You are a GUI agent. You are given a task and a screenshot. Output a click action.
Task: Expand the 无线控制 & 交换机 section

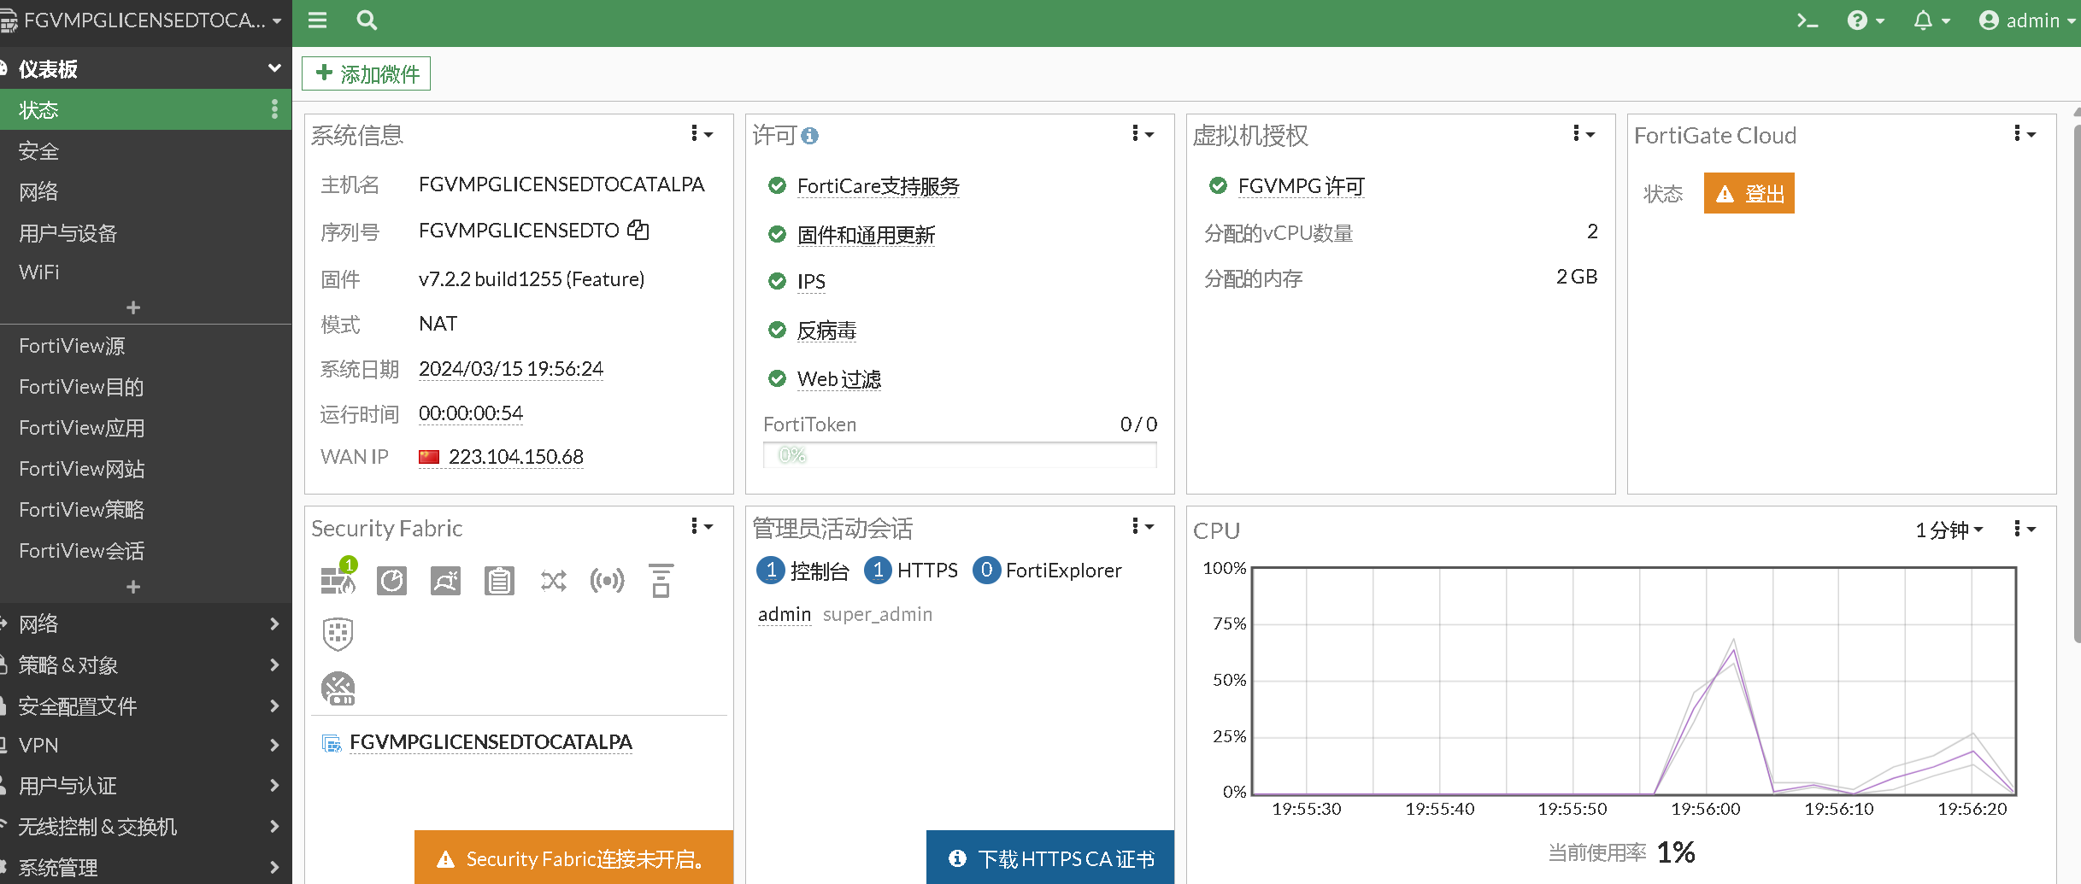click(x=274, y=827)
